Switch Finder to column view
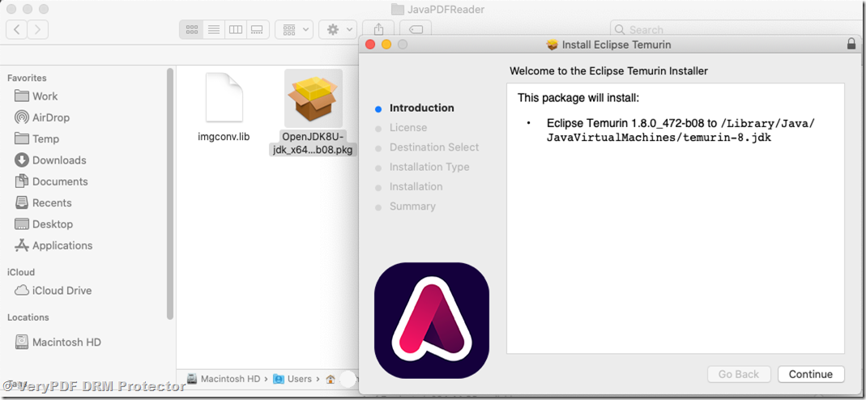 coord(236,29)
